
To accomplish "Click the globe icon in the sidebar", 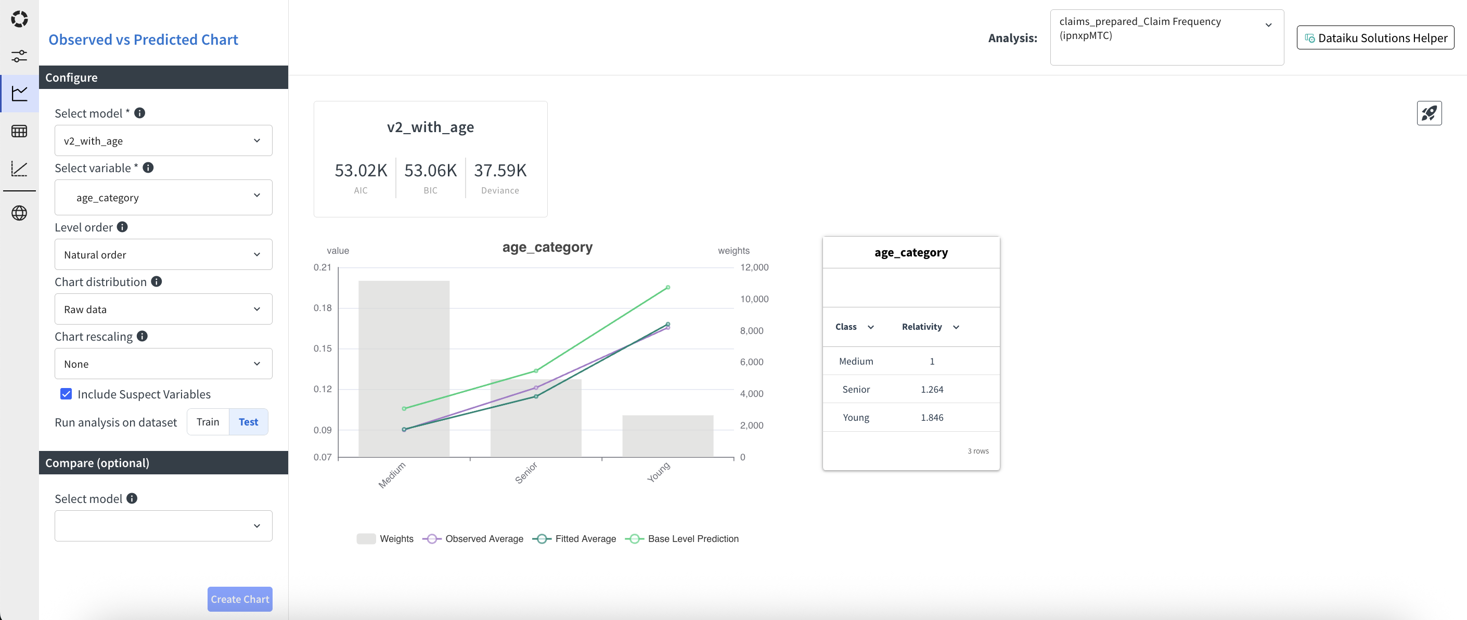I will pos(19,213).
